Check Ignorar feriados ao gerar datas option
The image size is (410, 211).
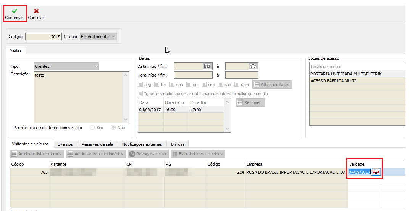coord(140,94)
